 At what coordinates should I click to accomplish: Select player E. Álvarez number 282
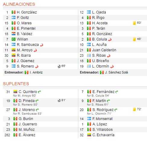pos(27,135)
